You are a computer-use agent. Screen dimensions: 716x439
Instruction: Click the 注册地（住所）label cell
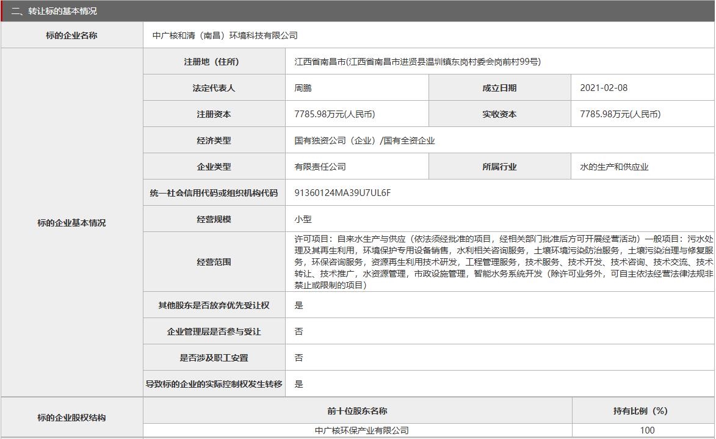point(214,61)
